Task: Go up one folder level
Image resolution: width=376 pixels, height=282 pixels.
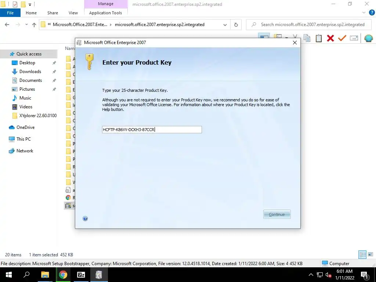Action: point(34,25)
